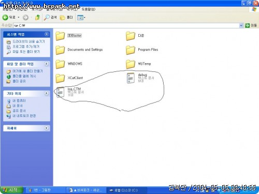Collapse the file and folder tasks panel

coord(47,64)
